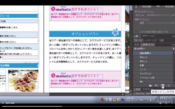
Task: Switch to the 文字スタイル tab
Action: coord(148,90)
